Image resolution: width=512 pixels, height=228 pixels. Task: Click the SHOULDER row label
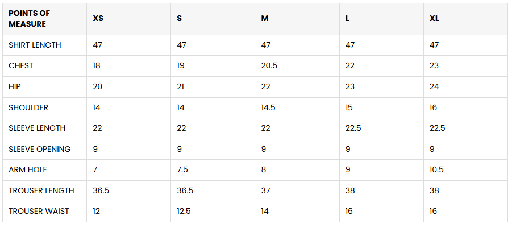28,107
